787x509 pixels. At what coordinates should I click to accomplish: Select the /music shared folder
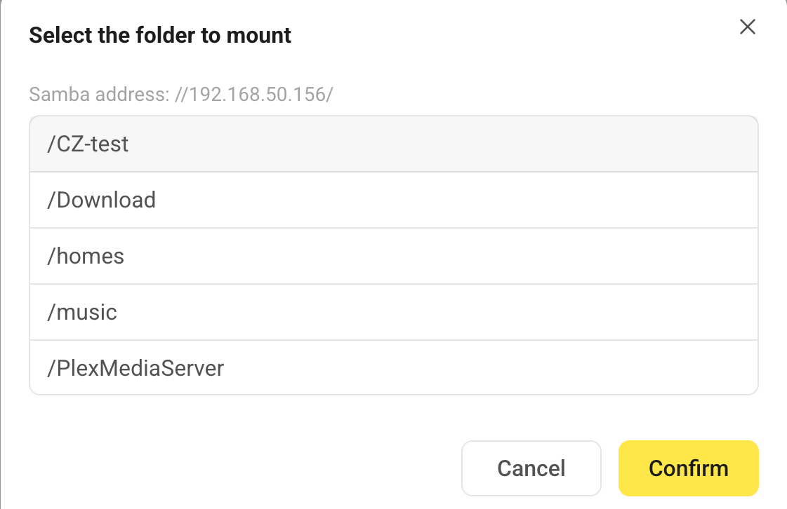coord(393,311)
